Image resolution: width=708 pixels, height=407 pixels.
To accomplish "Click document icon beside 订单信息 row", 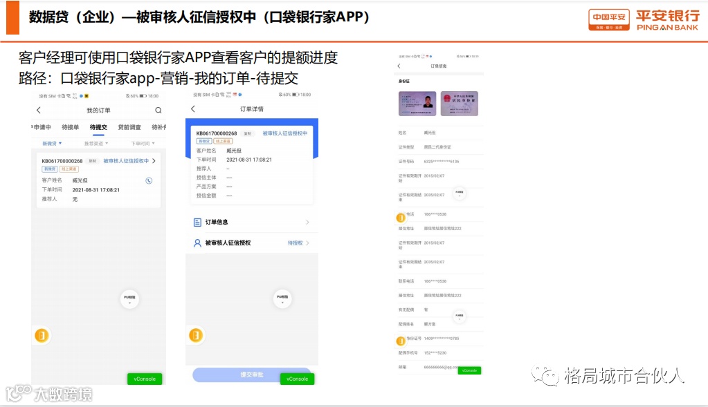I will coord(197,223).
